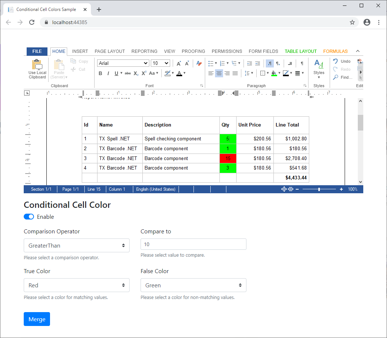Click zoom out minus button
Image resolution: width=387 pixels, height=338 pixels.
[297, 189]
